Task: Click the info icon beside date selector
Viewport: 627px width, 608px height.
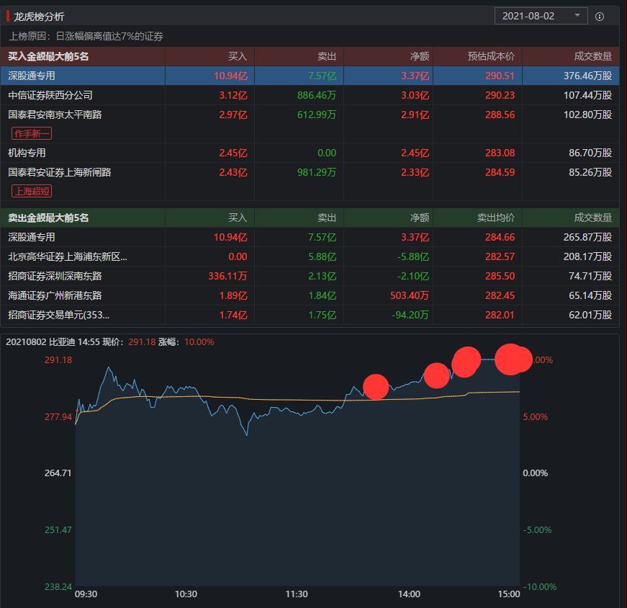Action: click(x=600, y=17)
